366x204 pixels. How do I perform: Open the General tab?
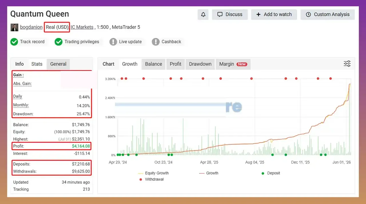pos(58,64)
